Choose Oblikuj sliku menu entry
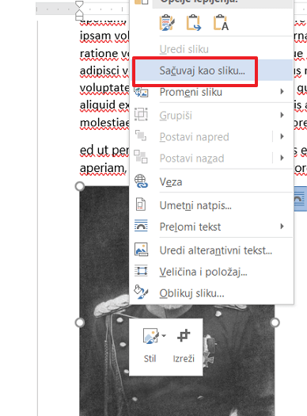This screenshot has width=307, height=416. (212, 293)
